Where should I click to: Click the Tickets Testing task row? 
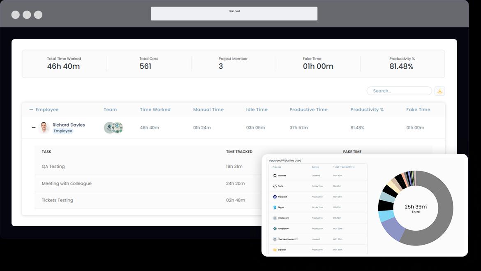tap(57, 200)
